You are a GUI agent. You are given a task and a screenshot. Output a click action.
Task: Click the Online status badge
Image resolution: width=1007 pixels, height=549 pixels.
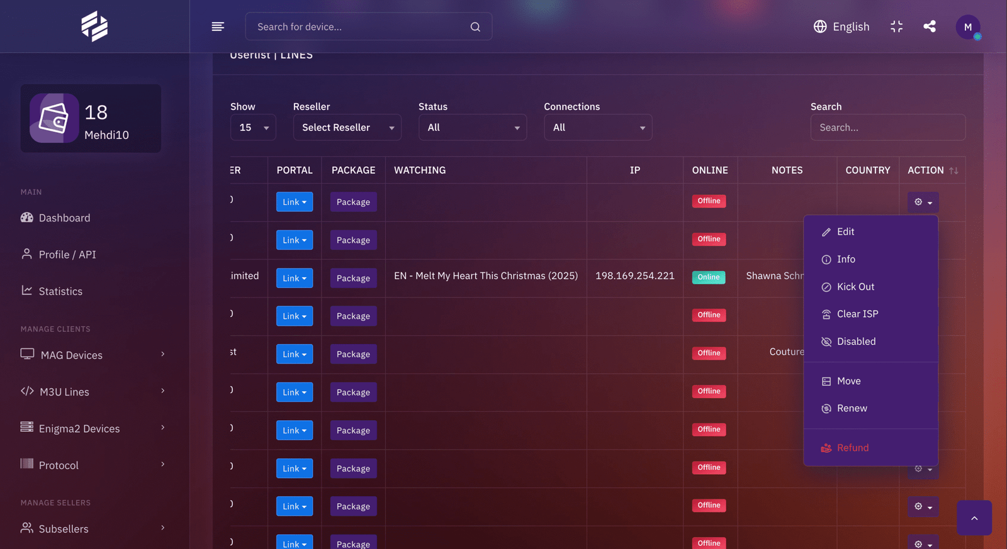[x=709, y=277]
